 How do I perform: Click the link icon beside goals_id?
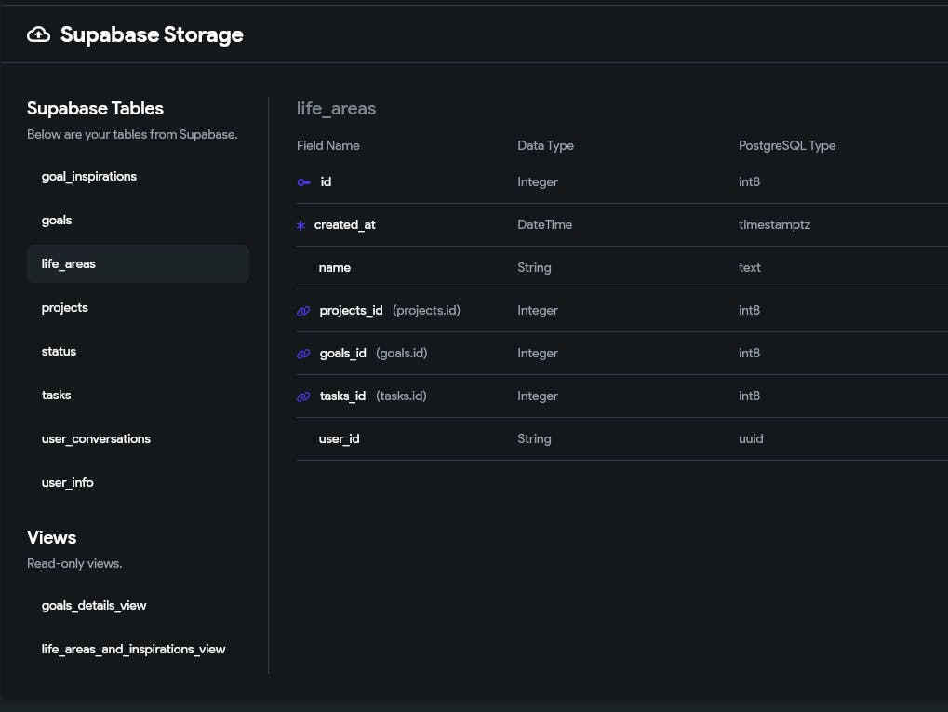(303, 354)
